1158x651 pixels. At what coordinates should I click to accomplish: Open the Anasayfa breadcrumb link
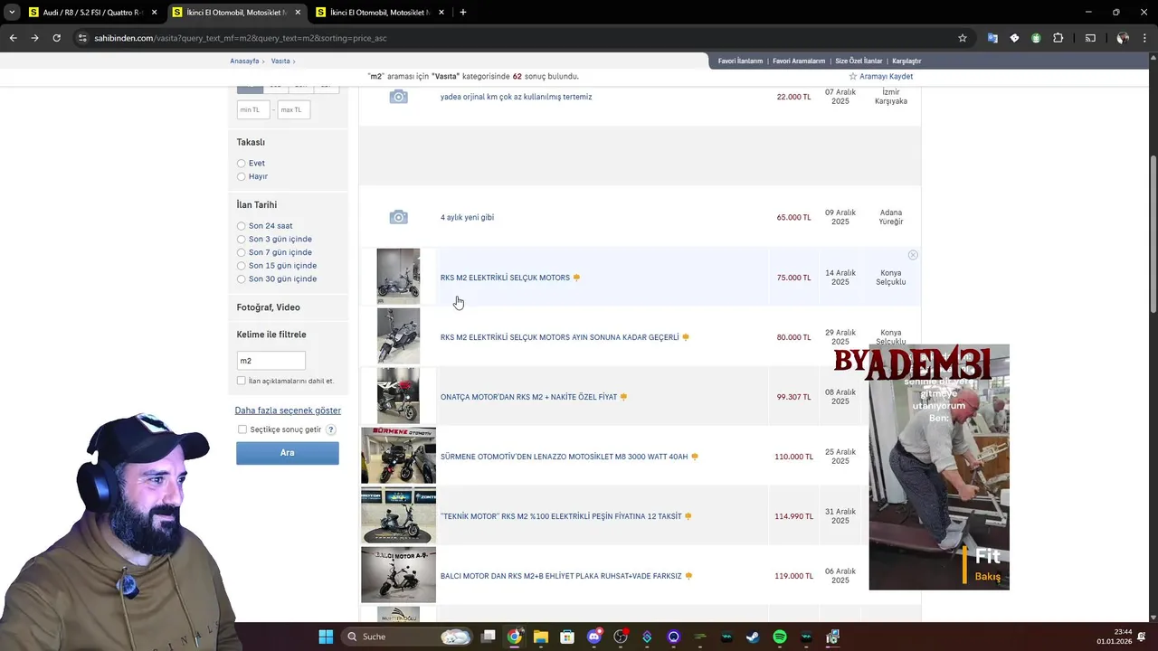coord(244,61)
